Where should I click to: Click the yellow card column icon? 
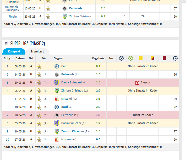point(141,58)
